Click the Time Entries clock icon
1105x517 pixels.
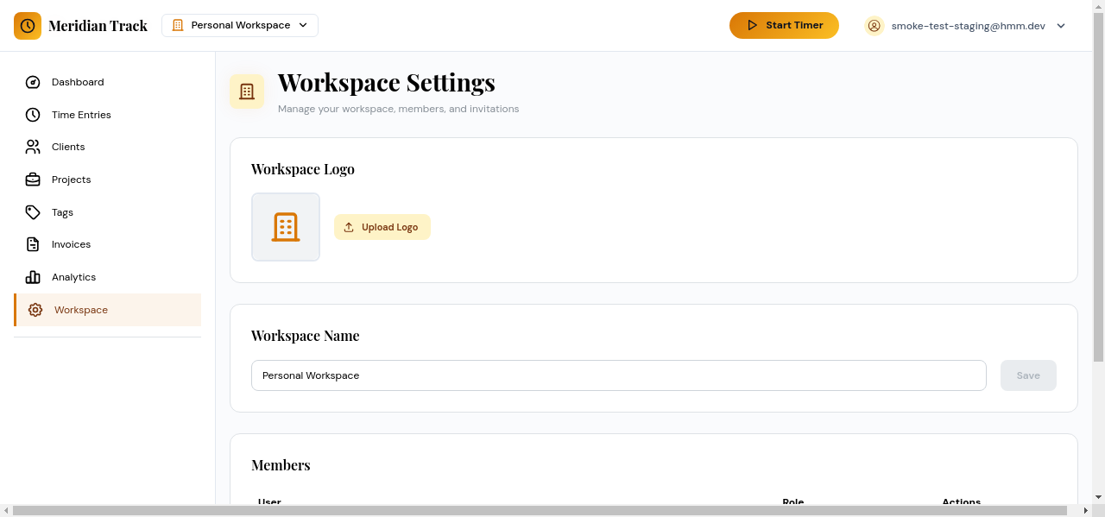33,115
